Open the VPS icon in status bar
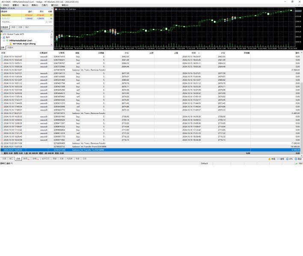Image resolution: width=303 pixels, height=256 pixels. click(289, 158)
